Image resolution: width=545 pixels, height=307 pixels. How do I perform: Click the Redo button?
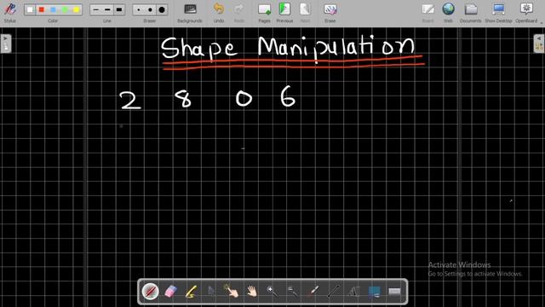(x=238, y=12)
